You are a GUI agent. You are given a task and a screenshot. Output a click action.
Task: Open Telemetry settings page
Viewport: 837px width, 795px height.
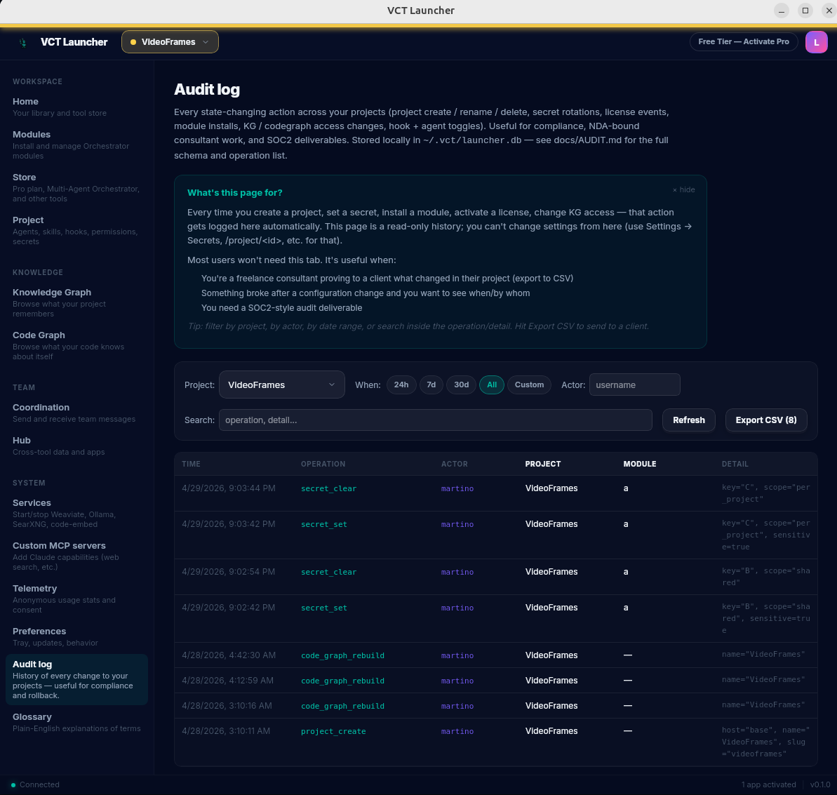tap(77, 598)
